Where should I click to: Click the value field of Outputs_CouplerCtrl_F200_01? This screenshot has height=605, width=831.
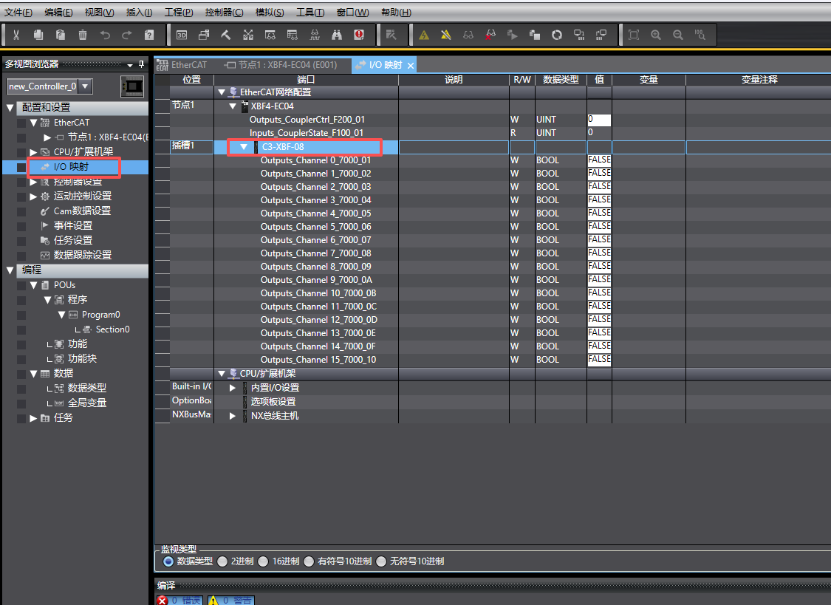[x=599, y=120]
